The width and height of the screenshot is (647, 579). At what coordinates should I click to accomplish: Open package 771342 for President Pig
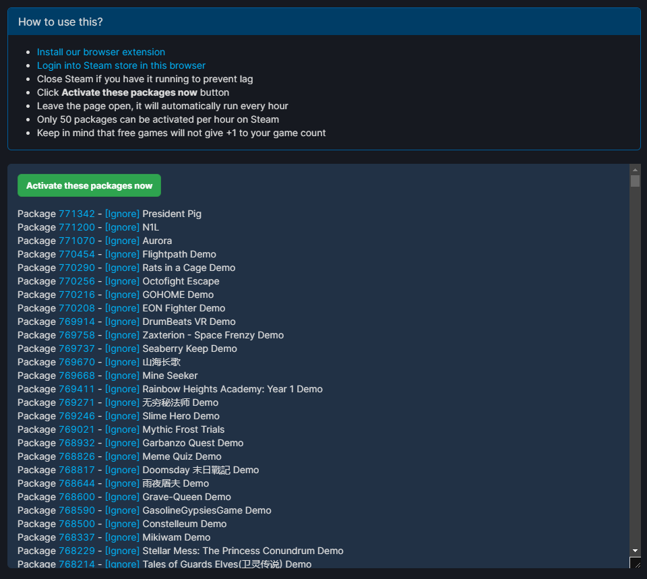(77, 214)
